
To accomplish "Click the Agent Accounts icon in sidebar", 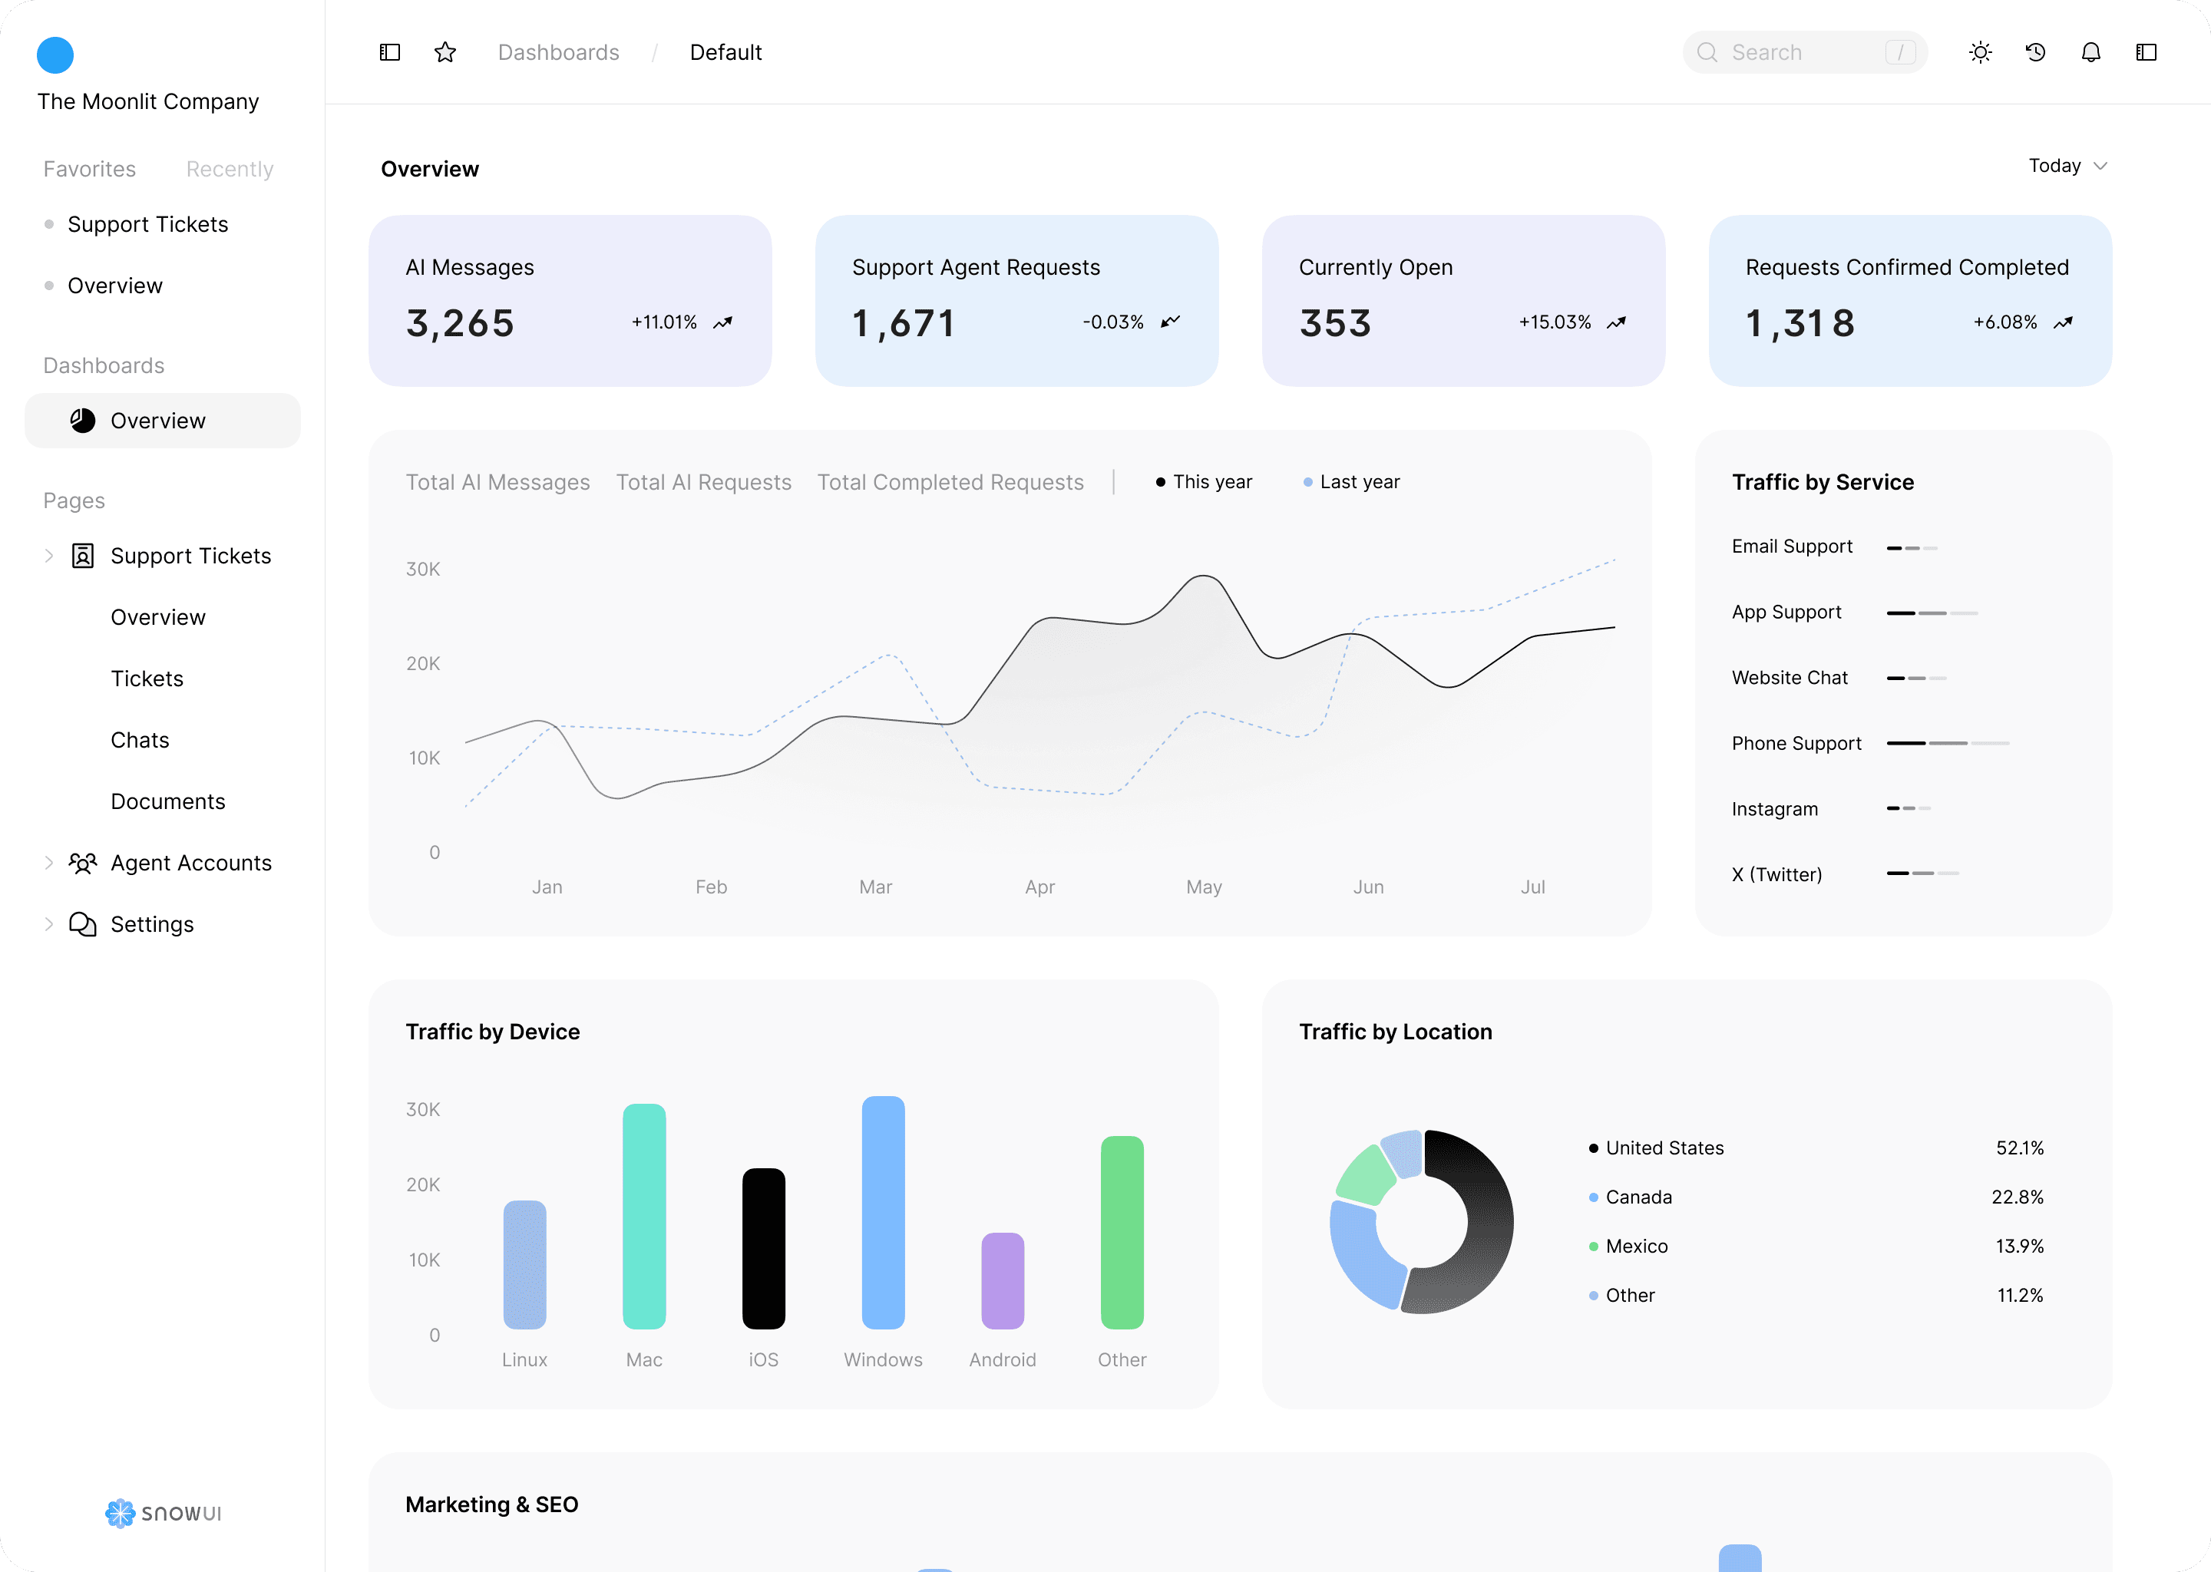I will pyautogui.click(x=84, y=863).
